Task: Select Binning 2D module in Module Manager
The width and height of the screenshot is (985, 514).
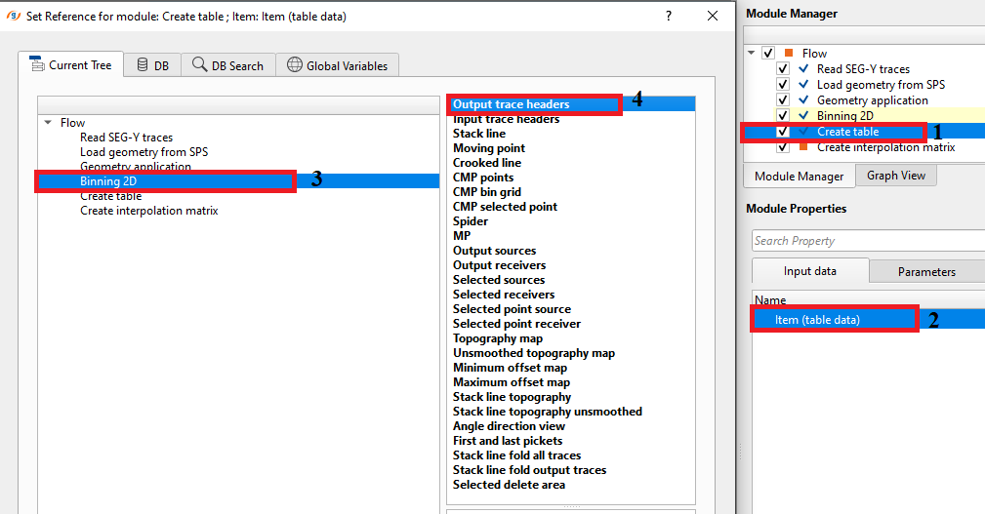Action: (x=845, y=115)
